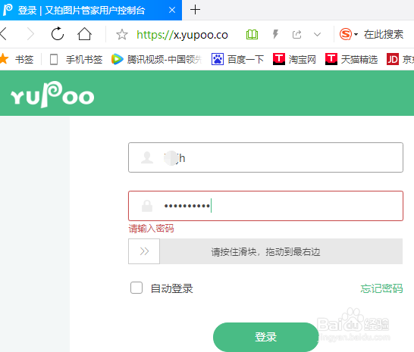Click the slider handle with double arrows
Image resolution: width=414 pixels, height=352 pixels.
click(144, 251)
